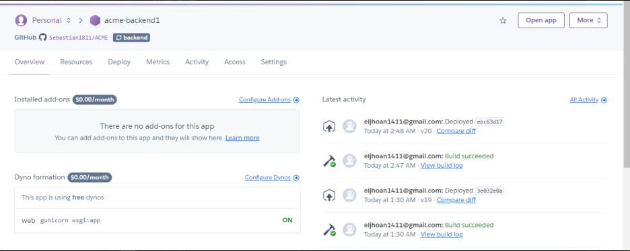View build log for the 1:30 AM build
Image resolution: width=630 pixels, height=251 pixels.
pos(442,234)
